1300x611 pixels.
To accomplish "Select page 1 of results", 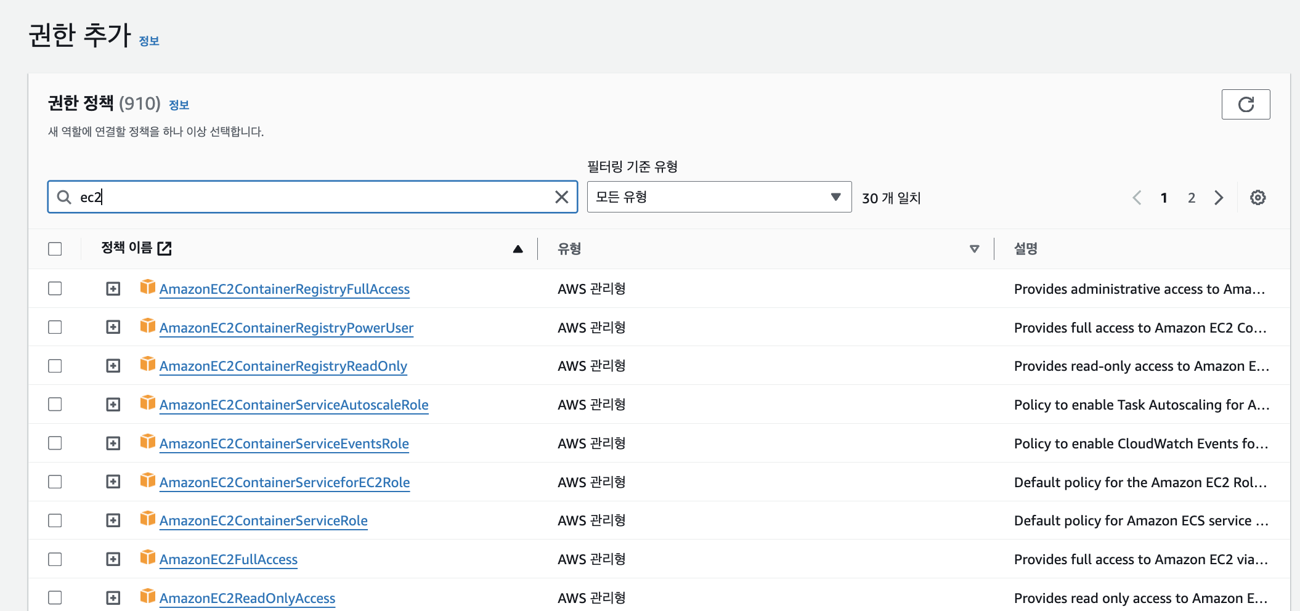I will (1164, 198).
